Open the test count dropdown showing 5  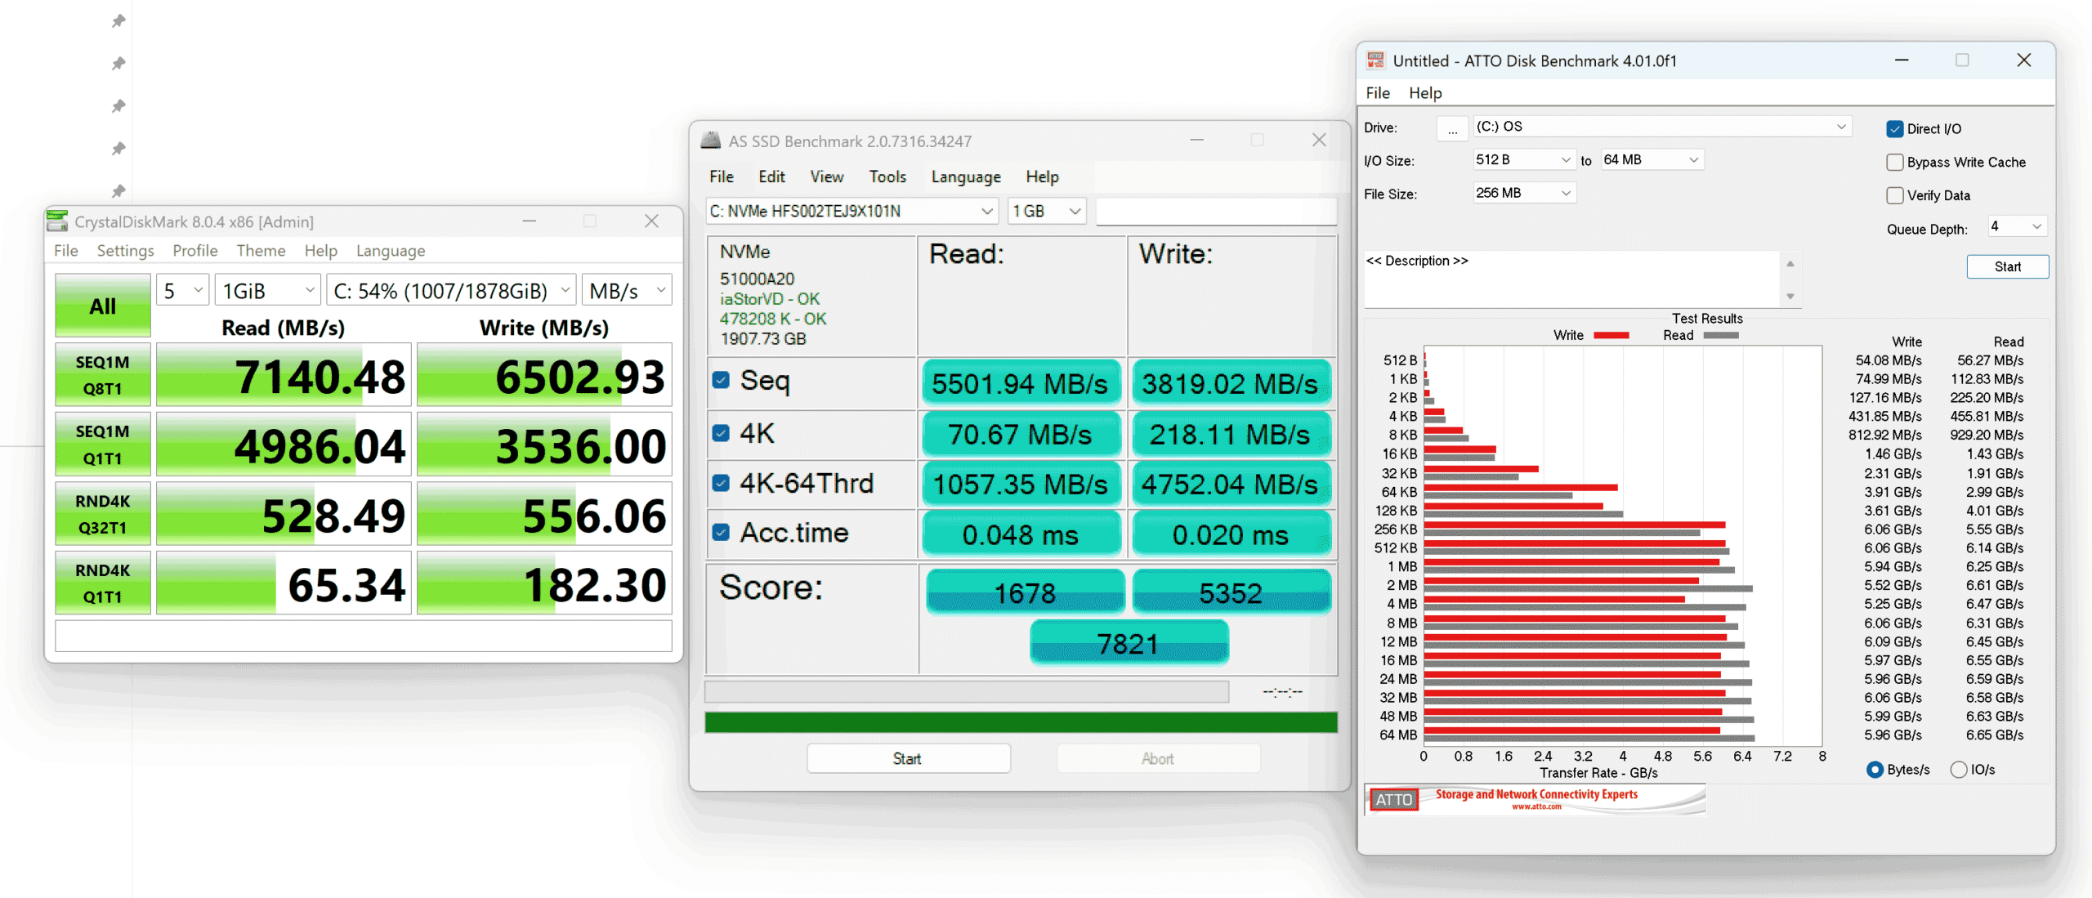point(183,291)
